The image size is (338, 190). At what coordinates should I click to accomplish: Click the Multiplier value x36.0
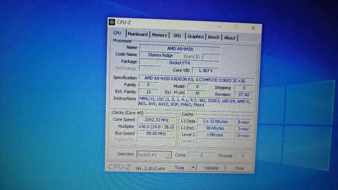click(156, 127)
